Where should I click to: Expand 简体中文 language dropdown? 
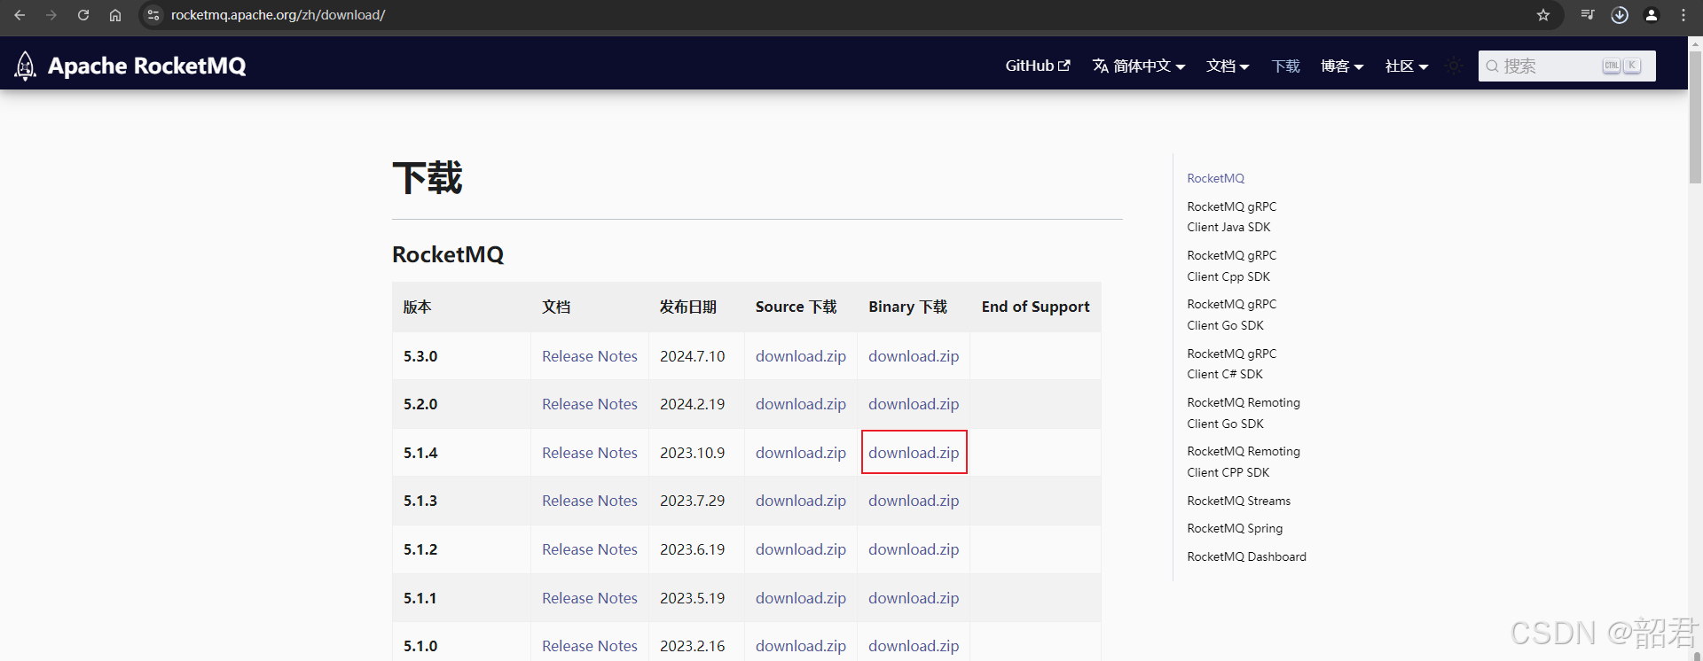1139,66
